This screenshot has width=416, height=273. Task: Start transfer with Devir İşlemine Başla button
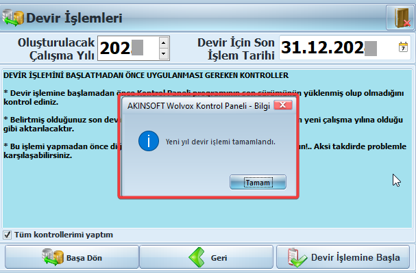pos(343,257)
